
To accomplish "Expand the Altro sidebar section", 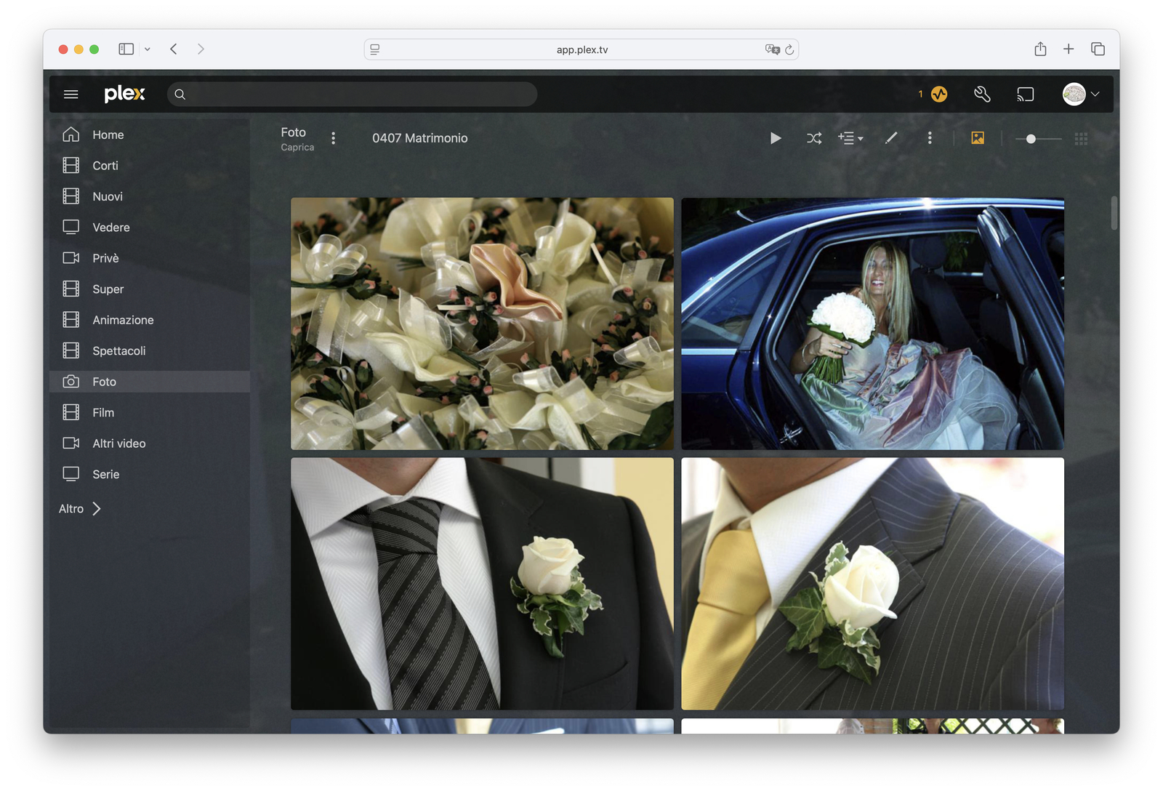I will point(79,508).
